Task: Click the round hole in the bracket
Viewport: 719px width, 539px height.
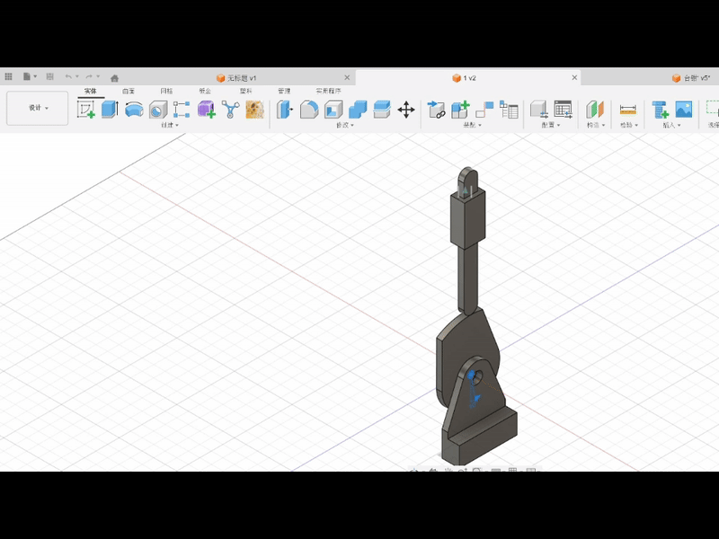Action: point(478,377)
